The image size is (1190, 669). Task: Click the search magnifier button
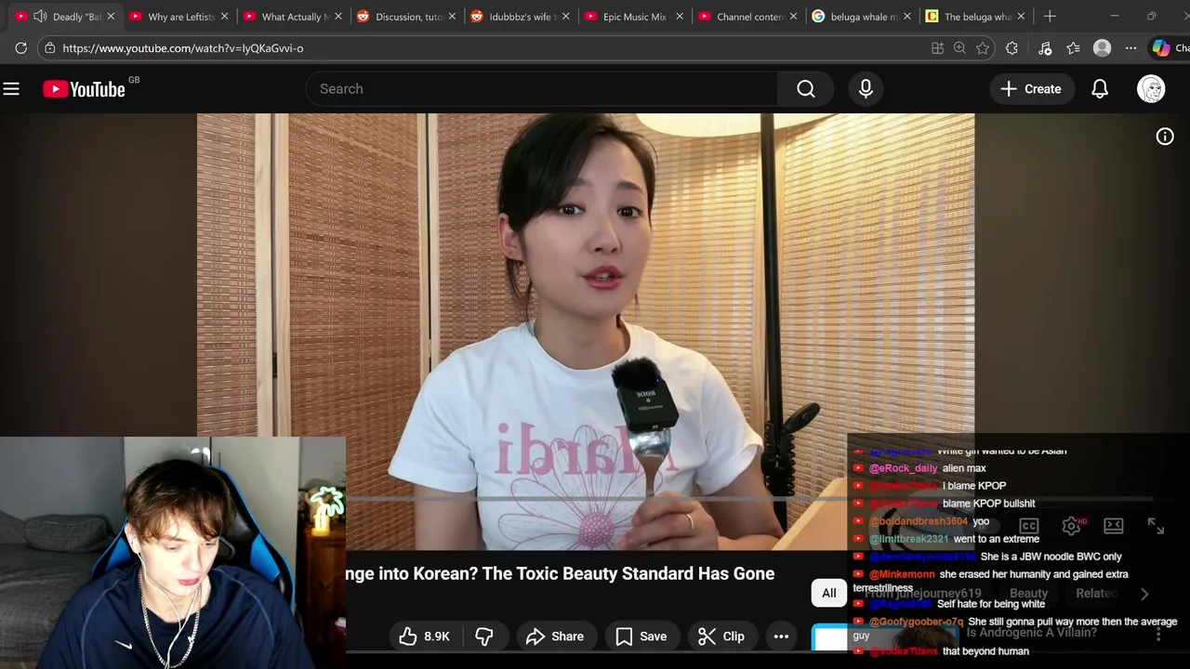(x=806, y=88)
